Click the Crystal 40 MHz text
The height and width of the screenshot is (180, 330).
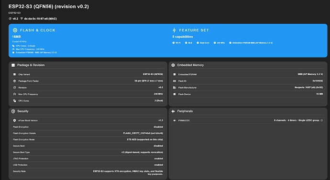tap(19, 41)
